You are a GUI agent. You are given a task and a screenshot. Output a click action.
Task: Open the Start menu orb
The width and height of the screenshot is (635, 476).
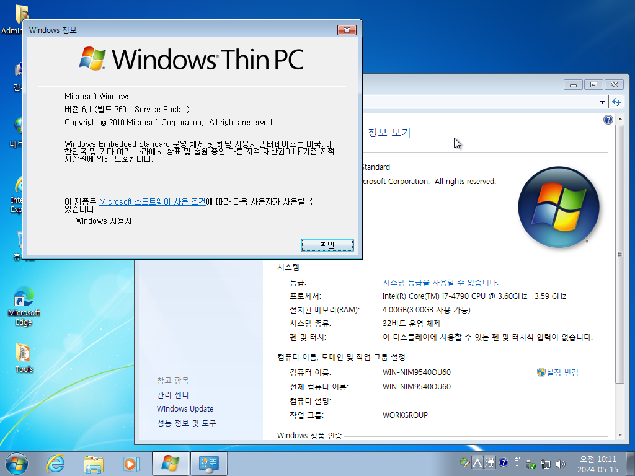17,464
